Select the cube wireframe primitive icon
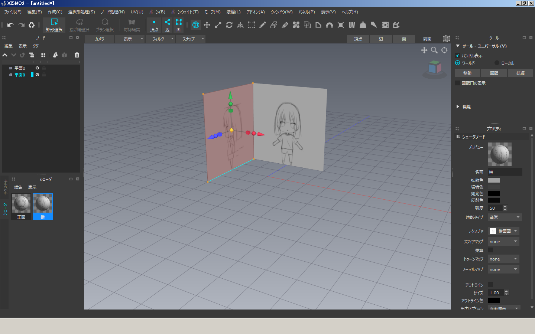Image resolution: width=535 pixels, height=334 pixels. point(307,25)
